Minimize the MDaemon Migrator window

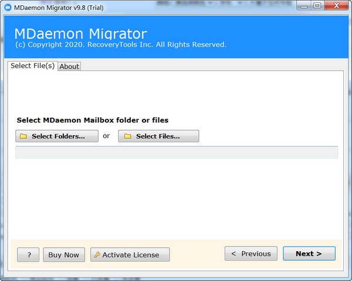point(302,6)
